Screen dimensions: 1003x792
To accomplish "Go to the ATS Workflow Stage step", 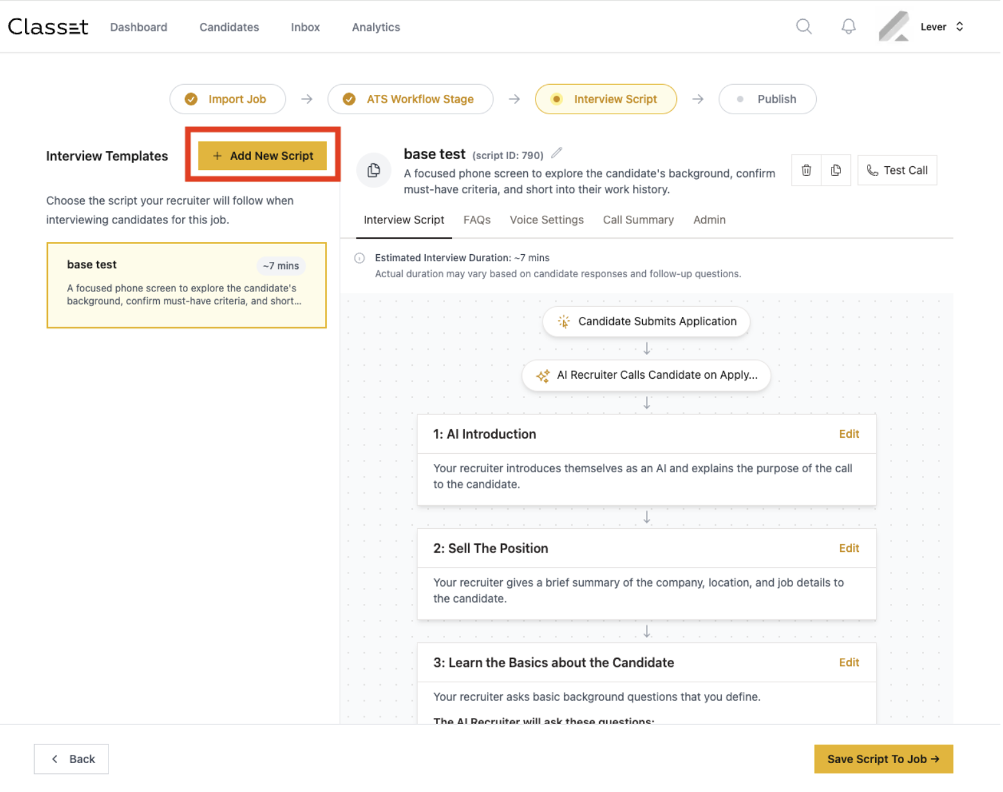I will [412, 99].
